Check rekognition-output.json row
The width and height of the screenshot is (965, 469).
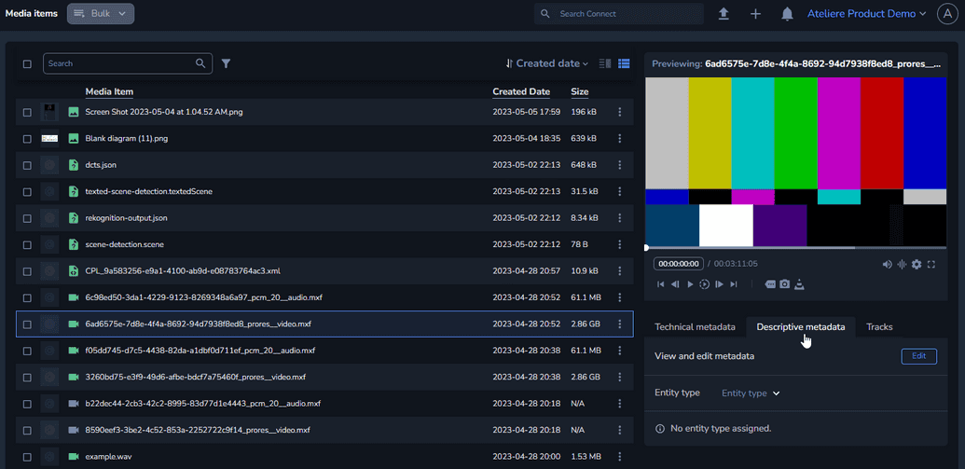[x=27, y=218]
